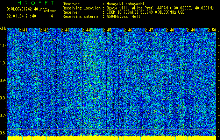
Task: Click the 0.9 kHz axis tick label
Action: pos(3,80)
